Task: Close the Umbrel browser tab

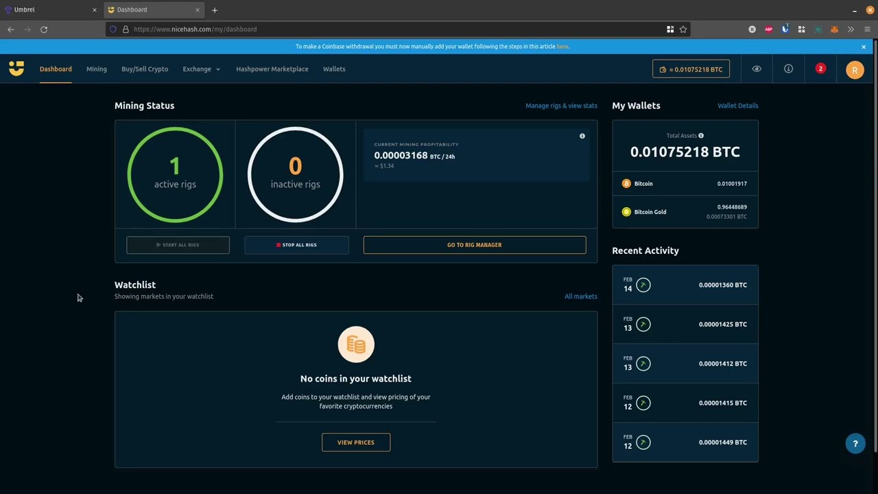Action: (x=95, y=10)
